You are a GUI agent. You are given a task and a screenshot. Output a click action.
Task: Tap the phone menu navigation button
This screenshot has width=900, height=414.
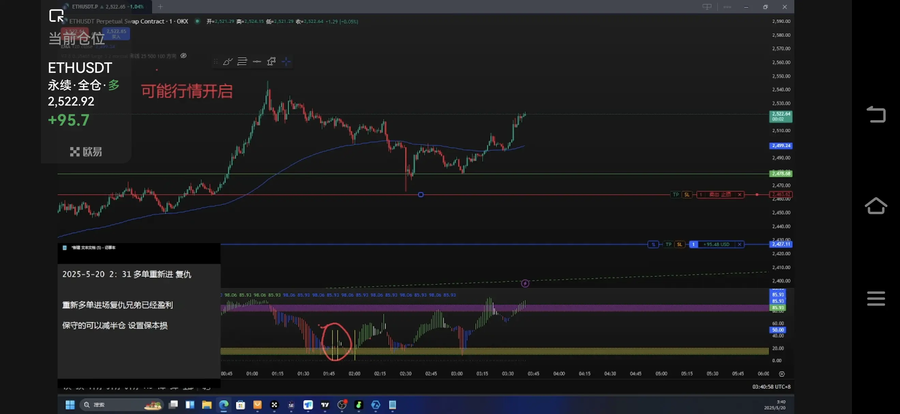coord(876,299)
